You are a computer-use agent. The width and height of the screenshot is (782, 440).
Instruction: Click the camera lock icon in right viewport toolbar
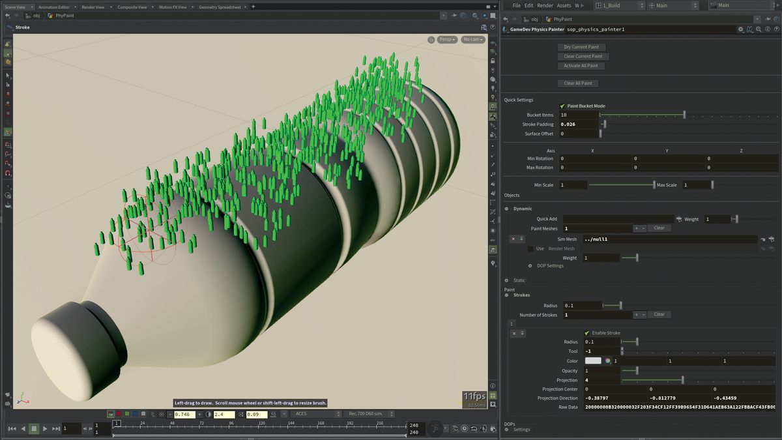tap(492, 61)
